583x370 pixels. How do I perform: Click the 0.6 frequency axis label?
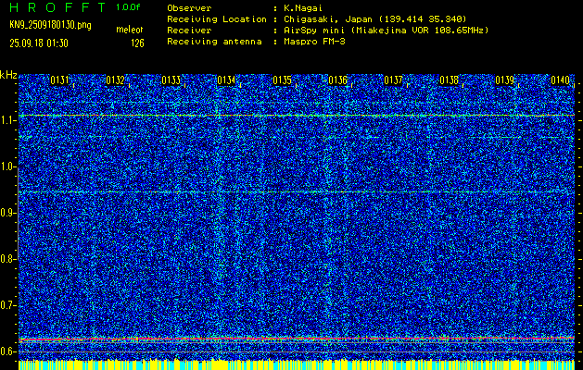[x=7, y=351]
